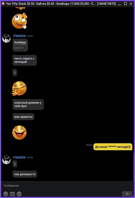Click the waving smiling emoji sticker
135x198 pixels.
(19, 88)
